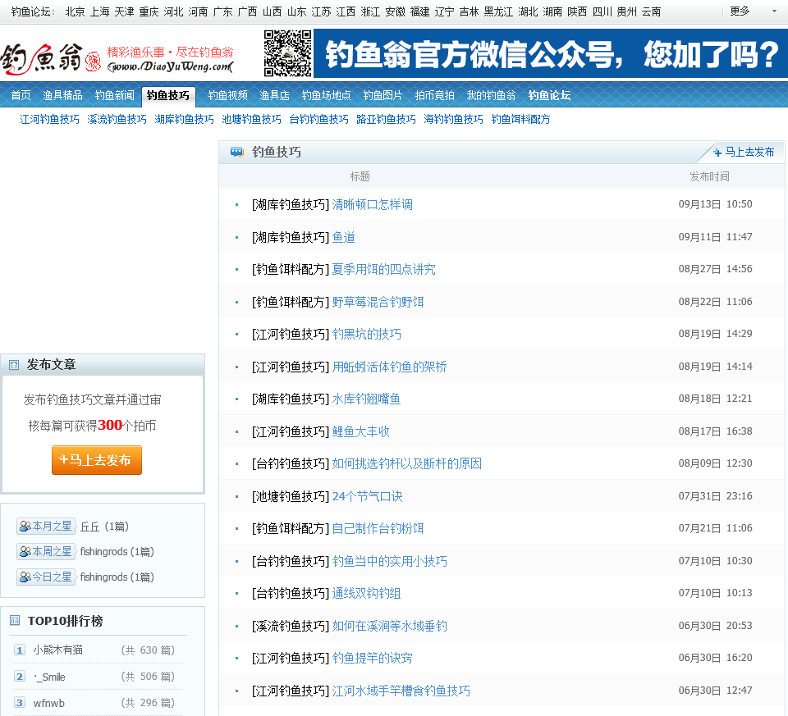Click the WeChat QR code image
The width and height of the screenshot is (788, 716).
[x=288, y=53]
